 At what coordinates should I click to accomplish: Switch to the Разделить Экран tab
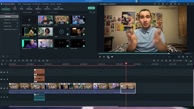tap(59, 8)
